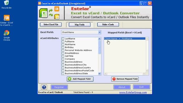183x103 pixels.
Task: Switch to the Select Excel File step
Action: (51, 25)
